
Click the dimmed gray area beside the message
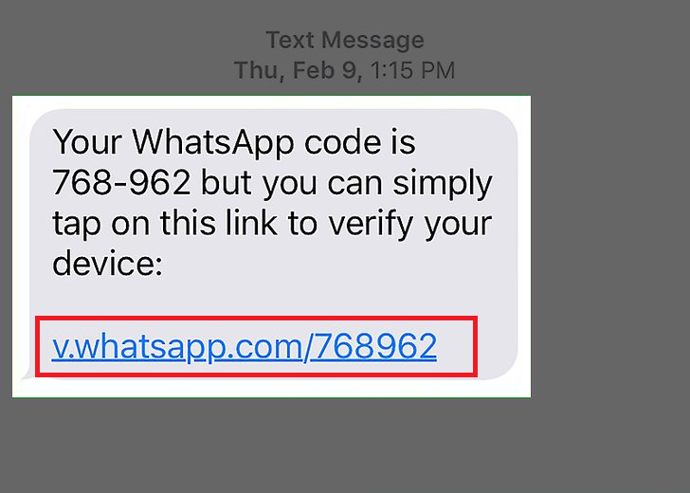pos(609,246)
